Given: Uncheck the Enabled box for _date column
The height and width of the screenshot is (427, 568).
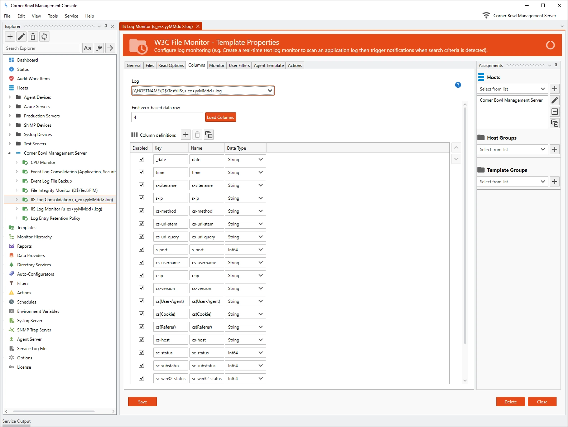Looking at the screenshot, I should (x=141, y=159).
